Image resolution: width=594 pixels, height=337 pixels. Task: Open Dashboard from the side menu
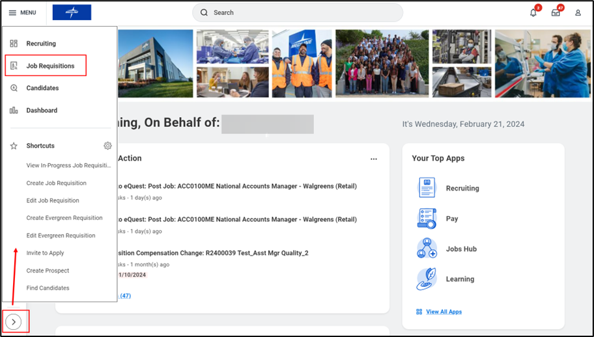42,110
